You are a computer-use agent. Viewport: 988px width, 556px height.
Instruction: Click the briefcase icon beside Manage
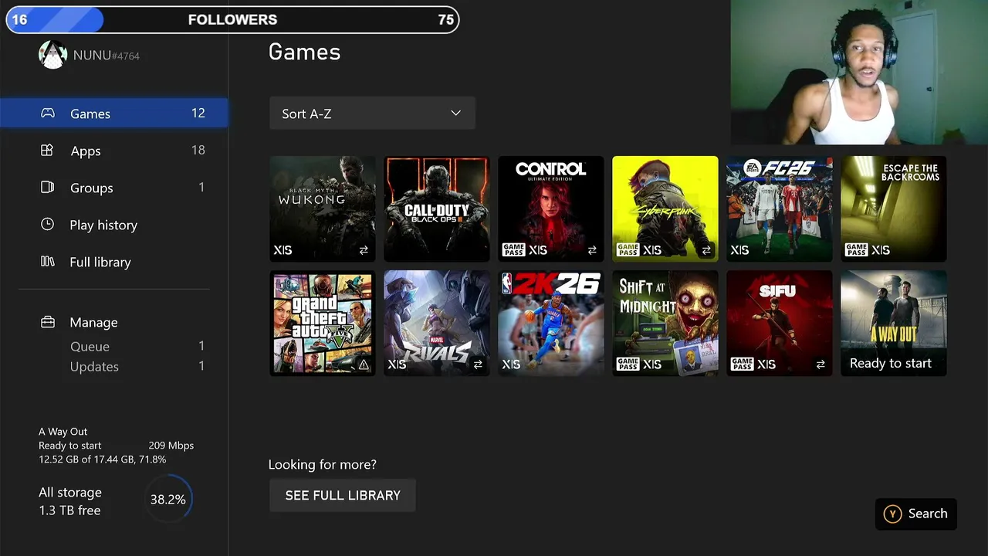click(48, 322)
